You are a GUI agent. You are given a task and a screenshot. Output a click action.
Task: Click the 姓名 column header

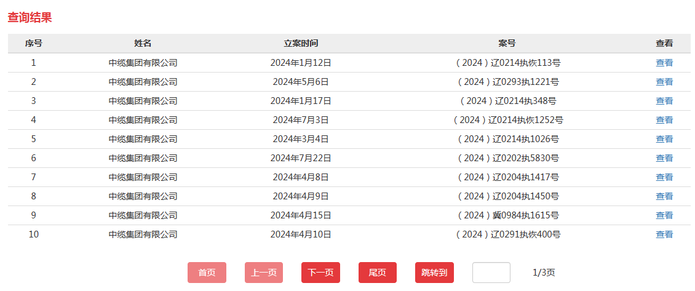143,44
